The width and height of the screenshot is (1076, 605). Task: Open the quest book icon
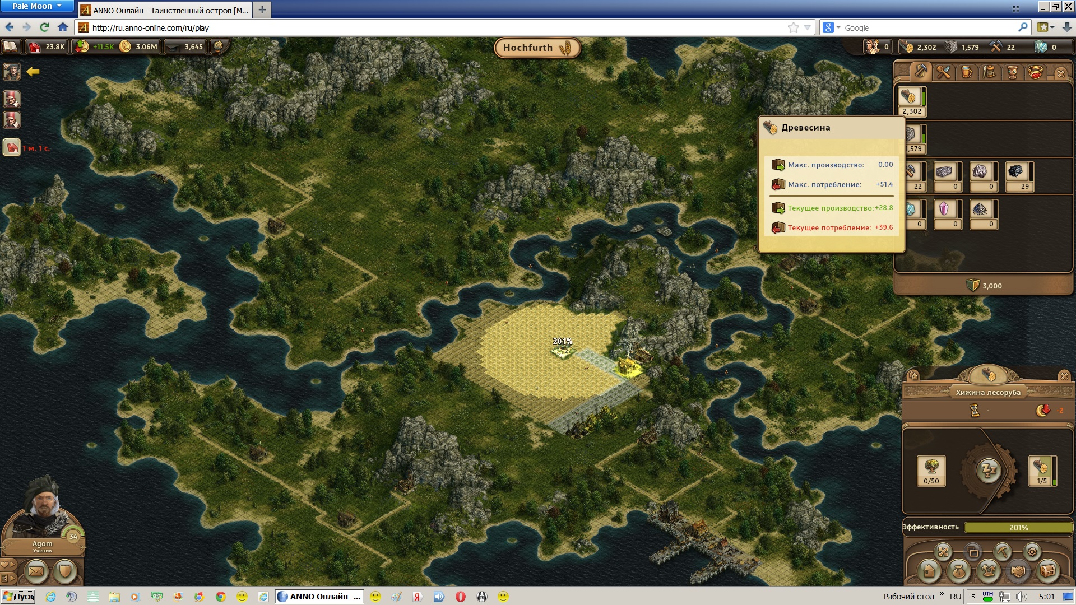(x=11, y=46)
